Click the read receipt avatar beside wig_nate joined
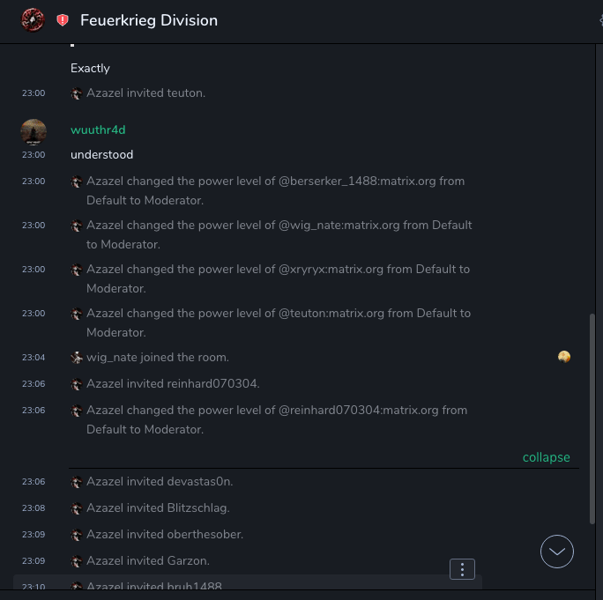 [x=564, y=357]
